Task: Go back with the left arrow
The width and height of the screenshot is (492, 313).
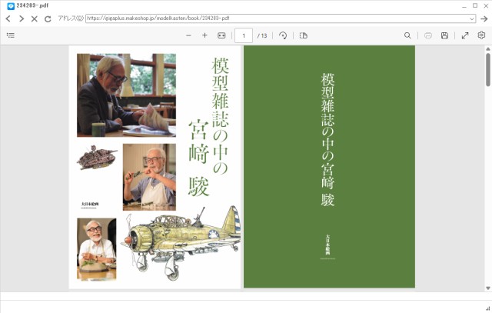Action: [8, 18]
